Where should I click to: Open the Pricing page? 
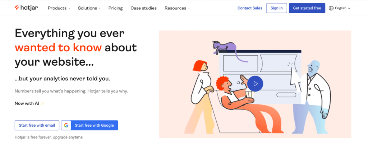coord(115,8)
